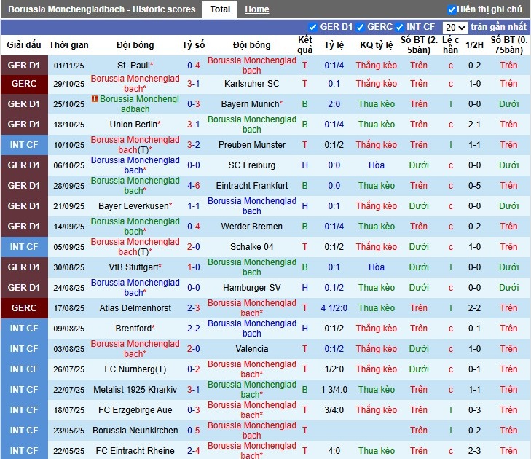
Task: Click the GER D1 badge in St. Pauli row
Action: (x=24, y=66)
